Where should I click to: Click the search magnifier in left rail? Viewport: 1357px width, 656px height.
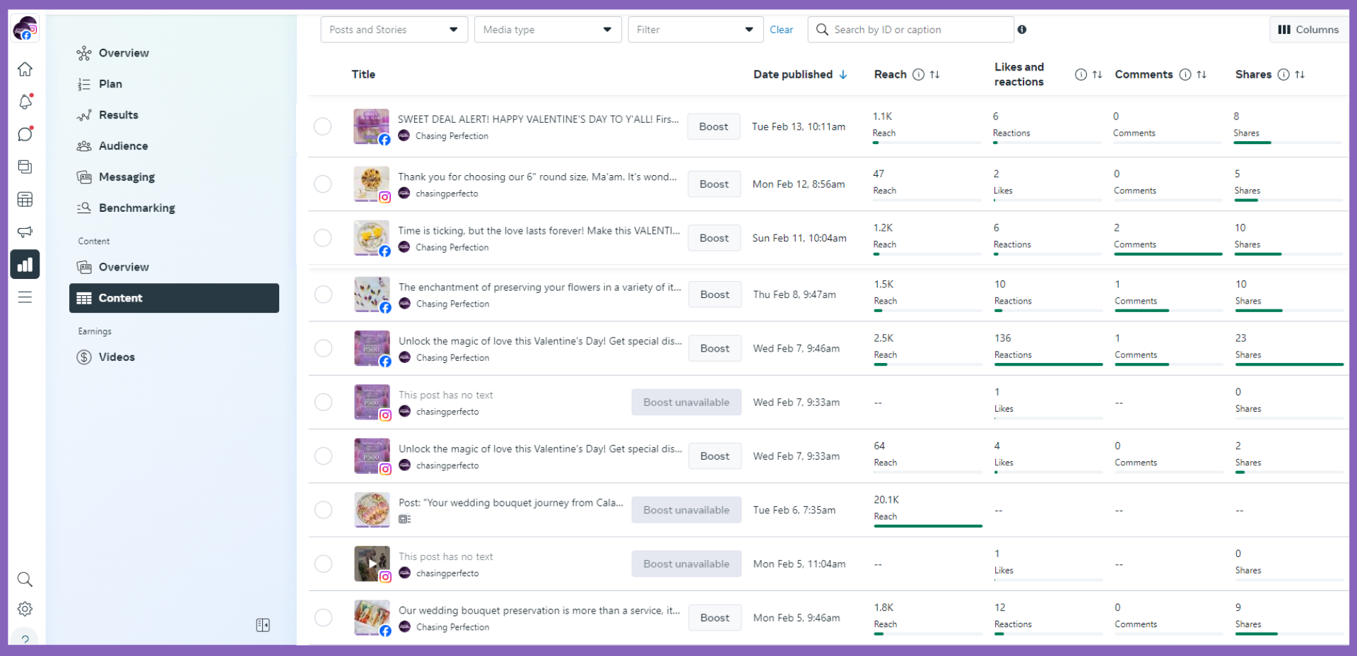(x=25, y=580)
